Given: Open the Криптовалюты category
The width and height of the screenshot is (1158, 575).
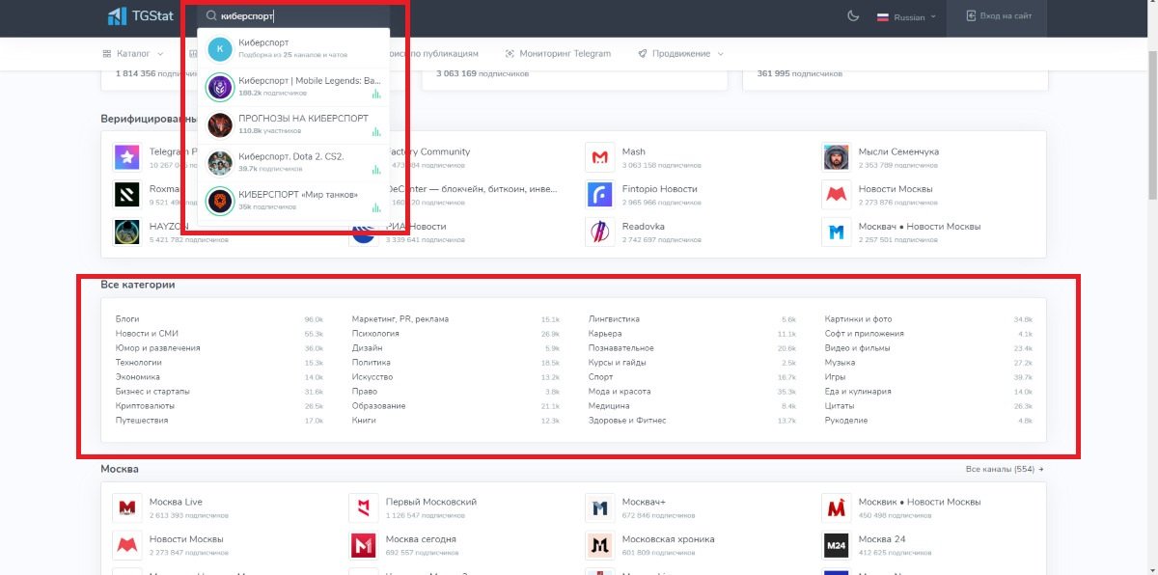Looking at the screenshot, I should coord(144,406).
